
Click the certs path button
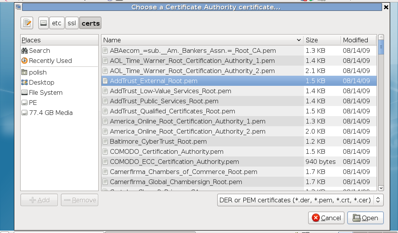(x=91, y=23)
